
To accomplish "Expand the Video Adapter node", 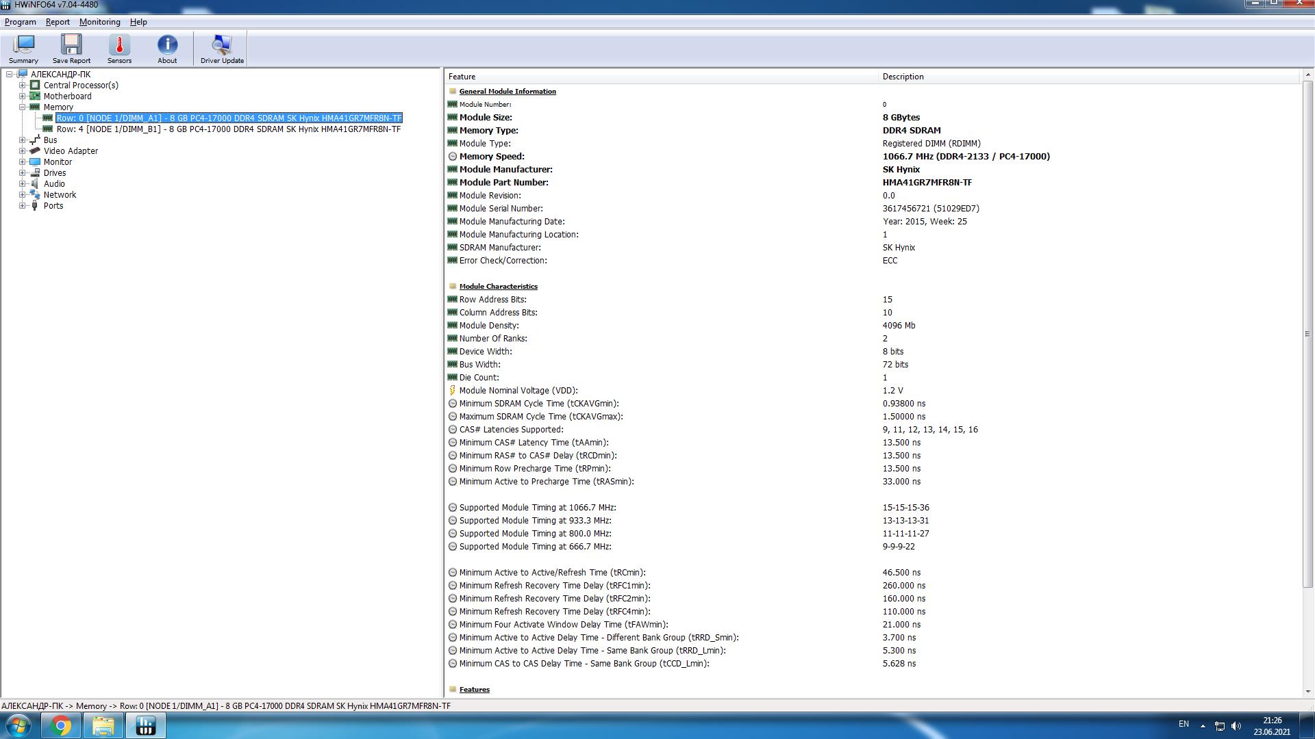I will [x=22, y=151].
